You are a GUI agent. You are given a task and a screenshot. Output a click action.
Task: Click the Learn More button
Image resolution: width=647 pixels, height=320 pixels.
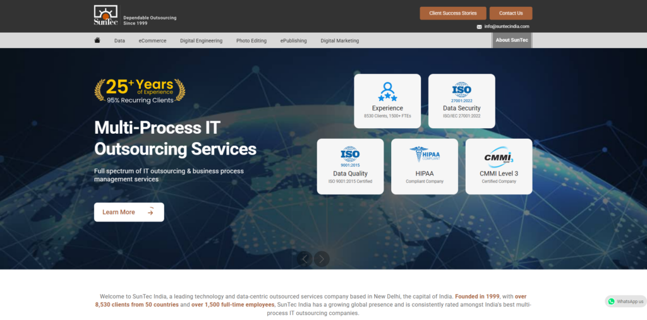tap(129, 212)
